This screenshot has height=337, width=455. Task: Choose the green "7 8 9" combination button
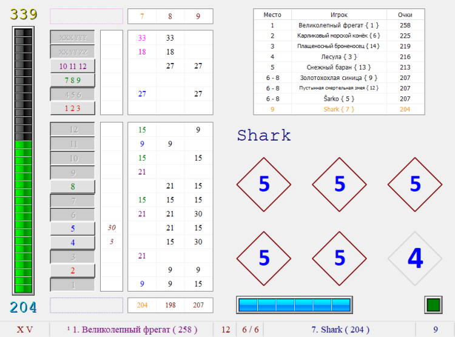tap(72, 80)
